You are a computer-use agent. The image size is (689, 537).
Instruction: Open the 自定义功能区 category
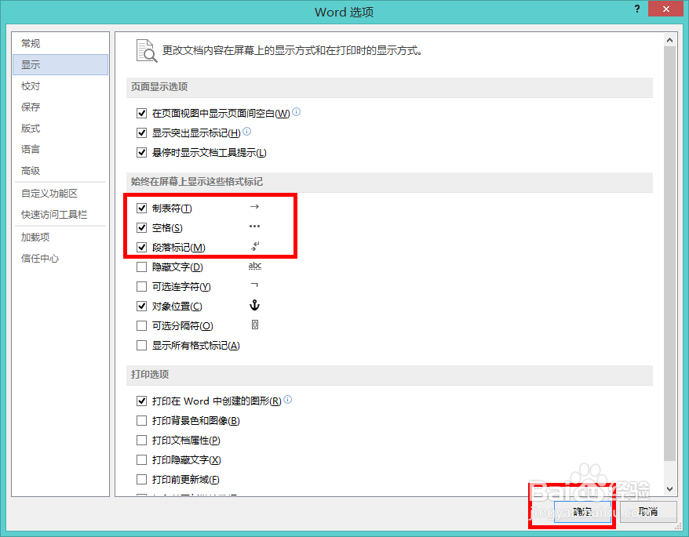pos(60,193)
